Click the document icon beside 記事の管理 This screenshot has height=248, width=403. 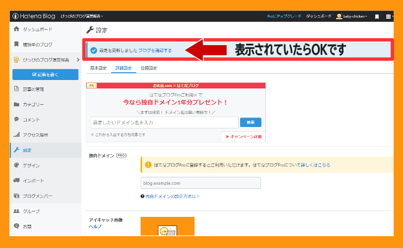tap(16, 89)
